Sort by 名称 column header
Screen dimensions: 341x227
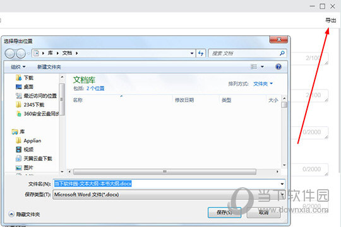[78, 100]
